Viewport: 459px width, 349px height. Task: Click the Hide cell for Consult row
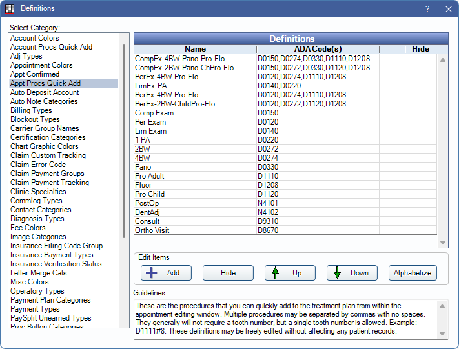(x=420, y=221)
